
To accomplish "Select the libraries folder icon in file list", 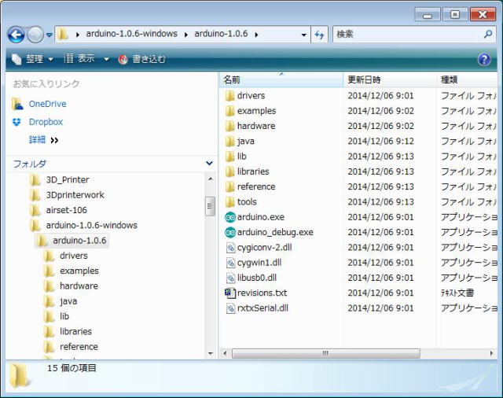I will tap(229, 171).
